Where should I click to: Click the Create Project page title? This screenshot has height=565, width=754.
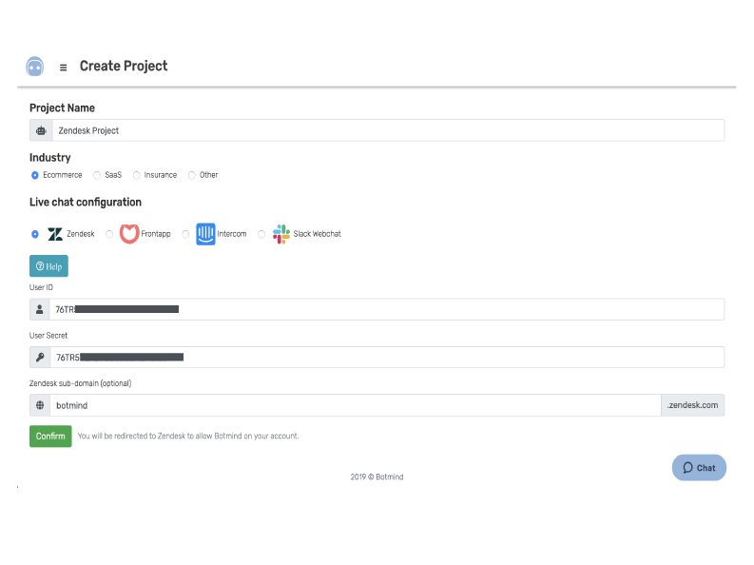tap(124, 66)
